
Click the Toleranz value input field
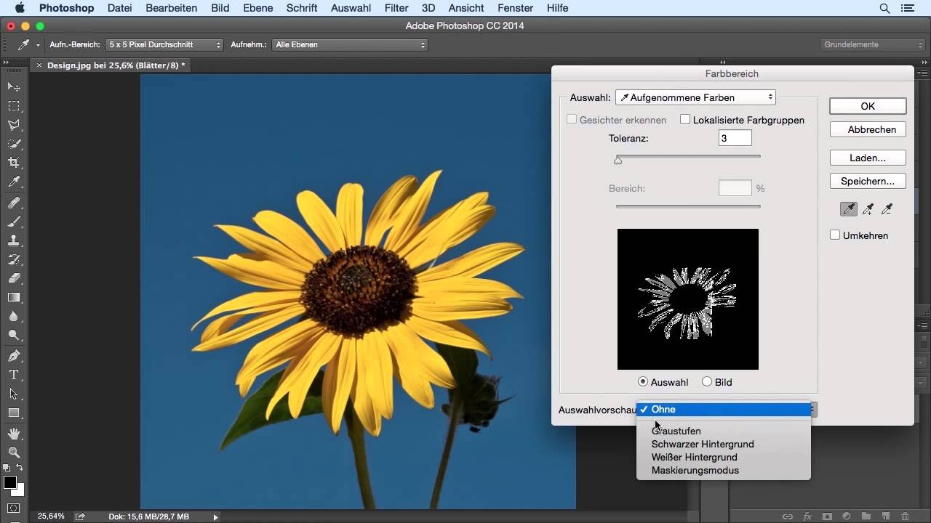click(735, 138)
